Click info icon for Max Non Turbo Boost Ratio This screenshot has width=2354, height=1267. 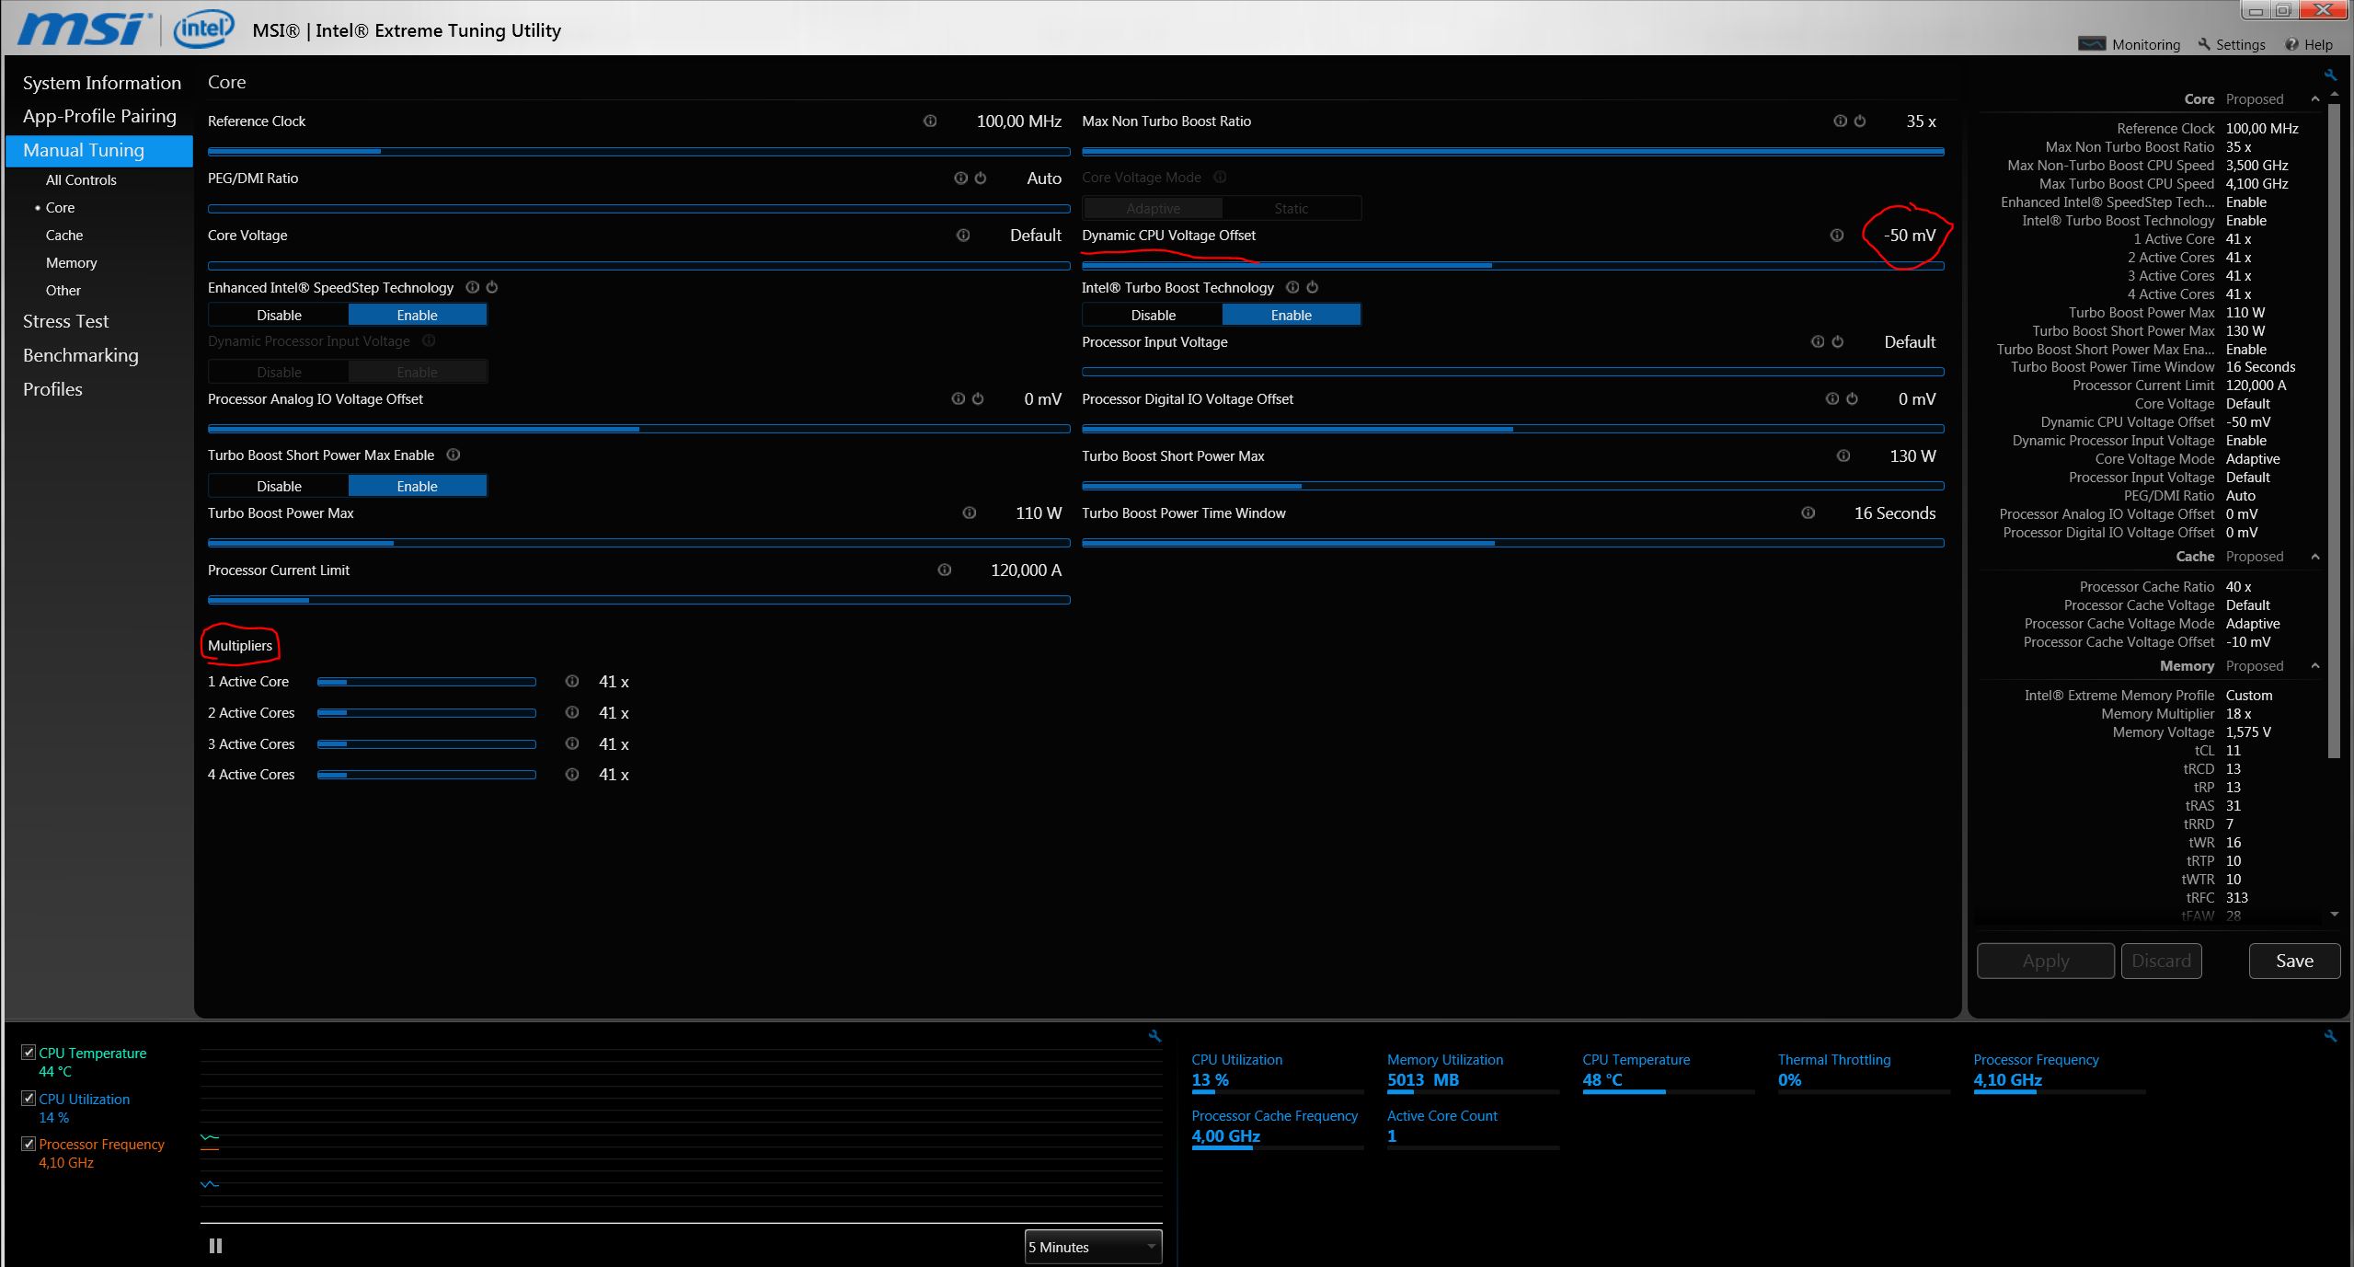[x=1840, y=121]
